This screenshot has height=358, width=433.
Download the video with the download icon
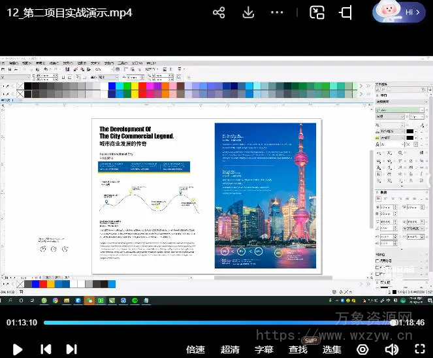pos(248,12)
